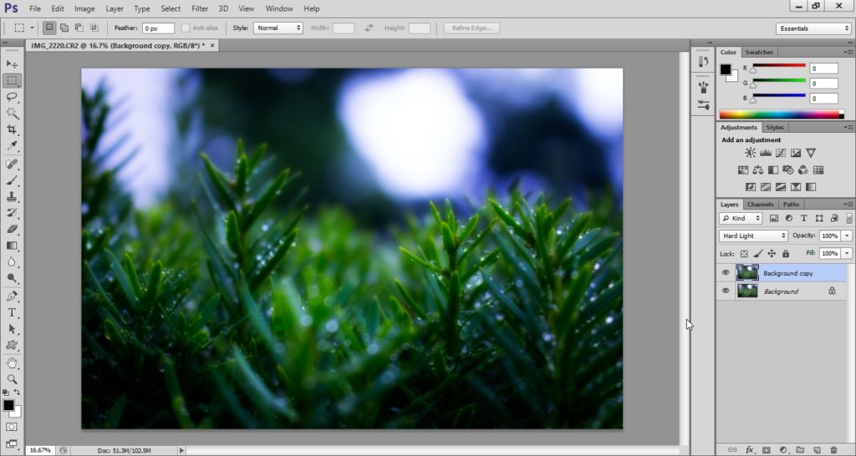856x456 pixels.
Task: Open the Hard Light blend mode dropdown
Action: click(753, 236)
